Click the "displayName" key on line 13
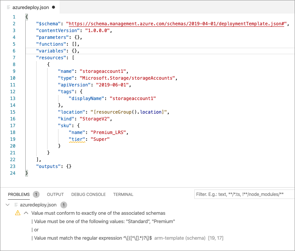Viewport: 295px width, 251px height. point(86,99)
